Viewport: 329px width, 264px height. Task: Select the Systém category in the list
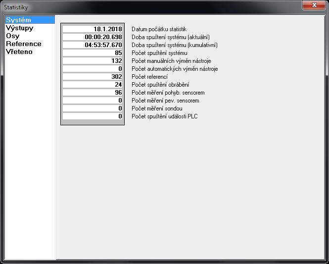pos(30,20)
